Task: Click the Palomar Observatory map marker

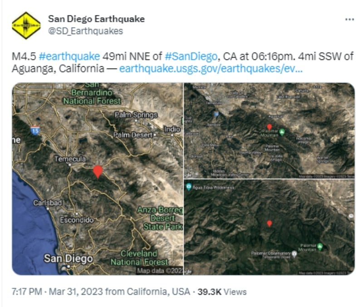Action: point(294,254)
